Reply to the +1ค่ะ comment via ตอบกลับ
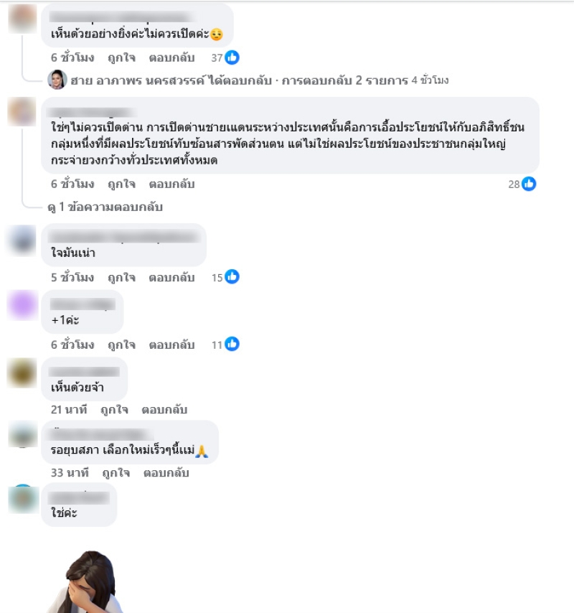Viewport: 574px width, 613px height. pos(171,345)
